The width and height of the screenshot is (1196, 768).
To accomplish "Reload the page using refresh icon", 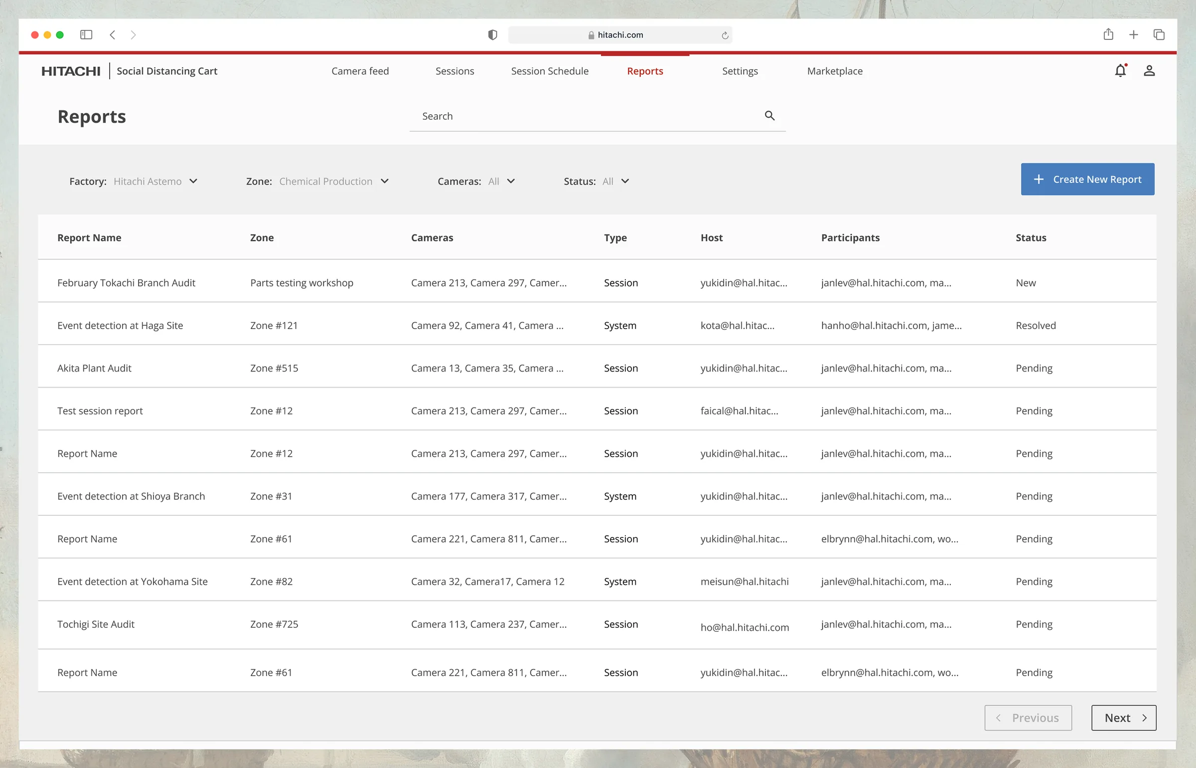I will (x=725, y=35).
